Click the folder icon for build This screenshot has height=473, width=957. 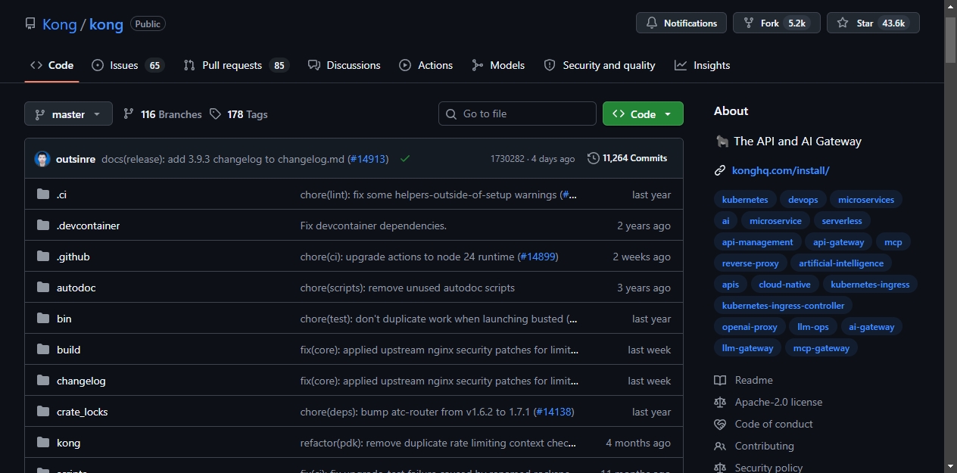coord(43,350)
